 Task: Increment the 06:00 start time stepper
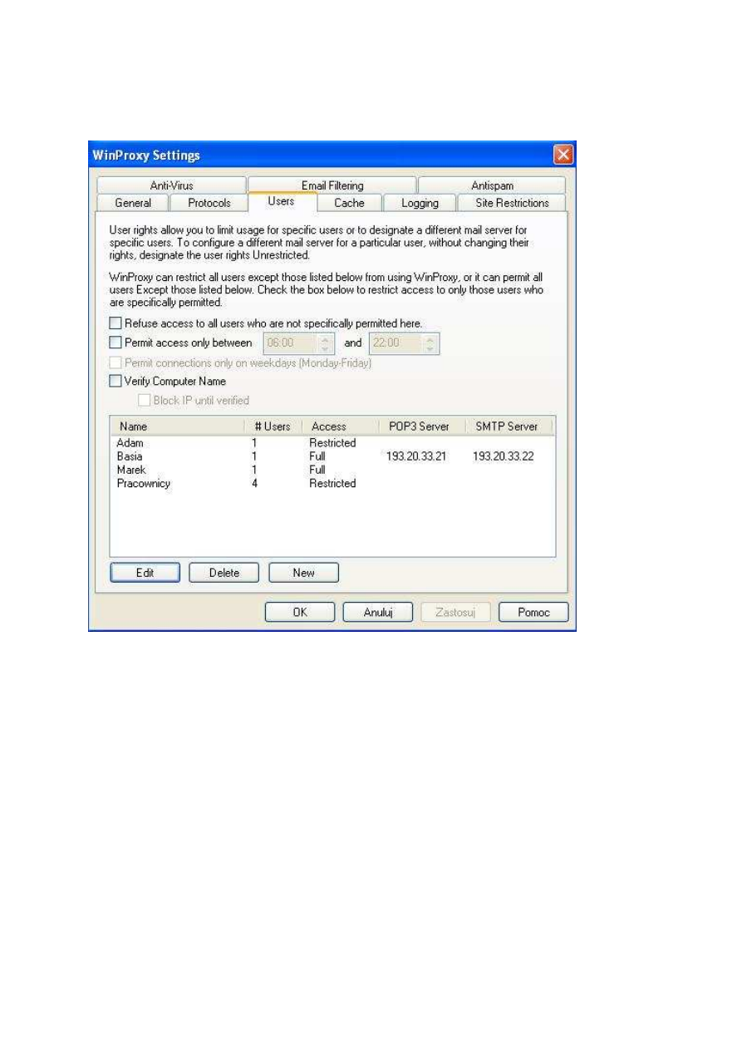point(324,339)
